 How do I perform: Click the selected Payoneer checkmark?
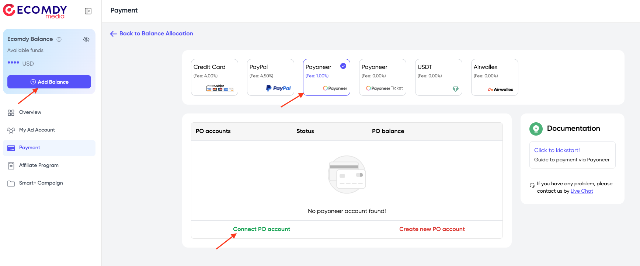pos(343,66)
